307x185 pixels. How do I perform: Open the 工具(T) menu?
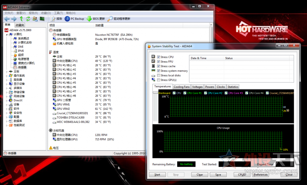[58, 13]
